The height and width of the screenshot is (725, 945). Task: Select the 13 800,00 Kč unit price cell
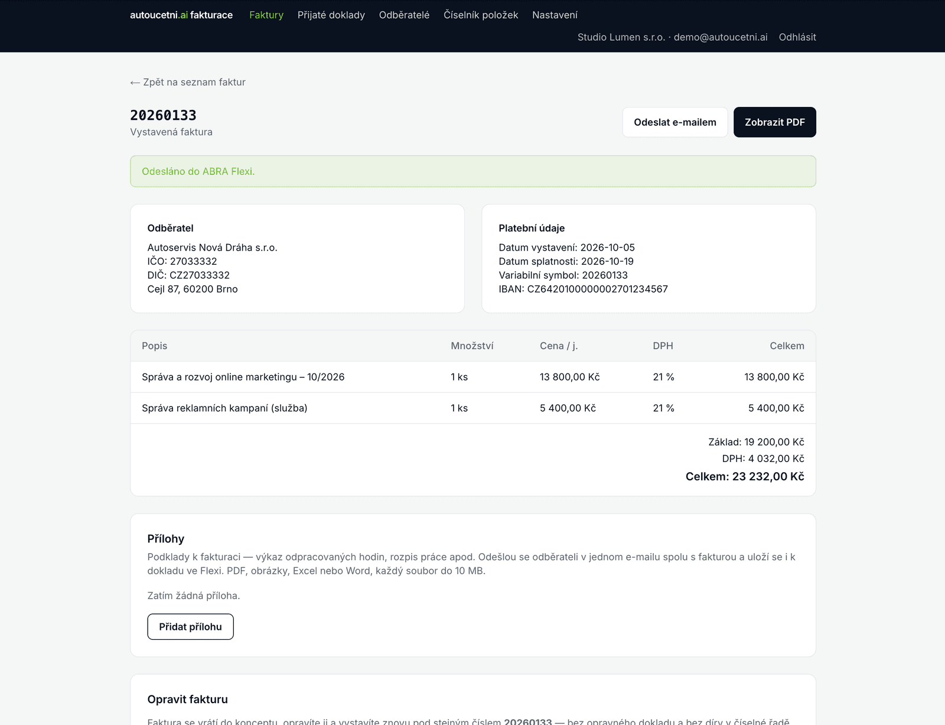570,377
